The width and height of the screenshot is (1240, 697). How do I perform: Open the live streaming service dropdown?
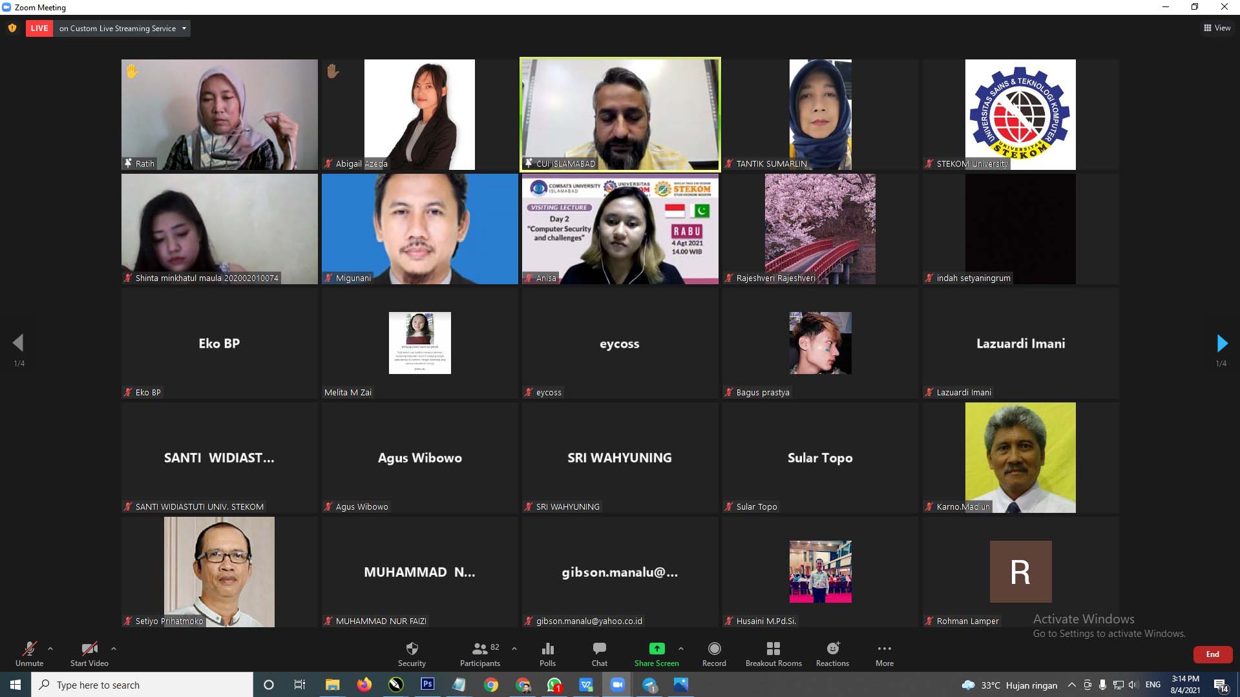click(123, 28)
